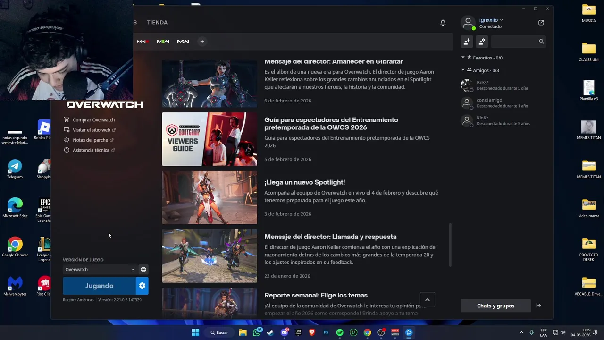
Task: Open headline Reporte semanal: Elige los temas
Action: click(x=316, y=295)
